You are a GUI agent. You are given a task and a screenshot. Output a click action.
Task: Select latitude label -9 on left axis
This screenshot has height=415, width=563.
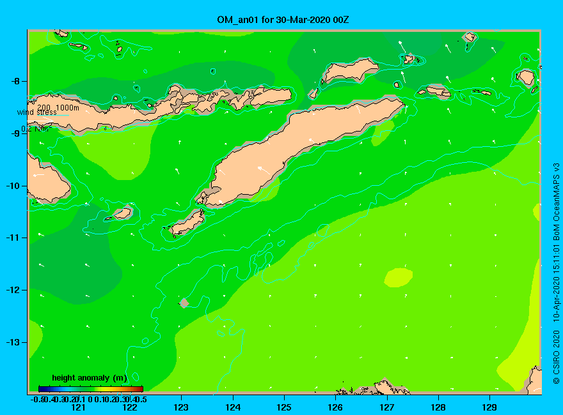pyautogui.click(x=15, y=133)
